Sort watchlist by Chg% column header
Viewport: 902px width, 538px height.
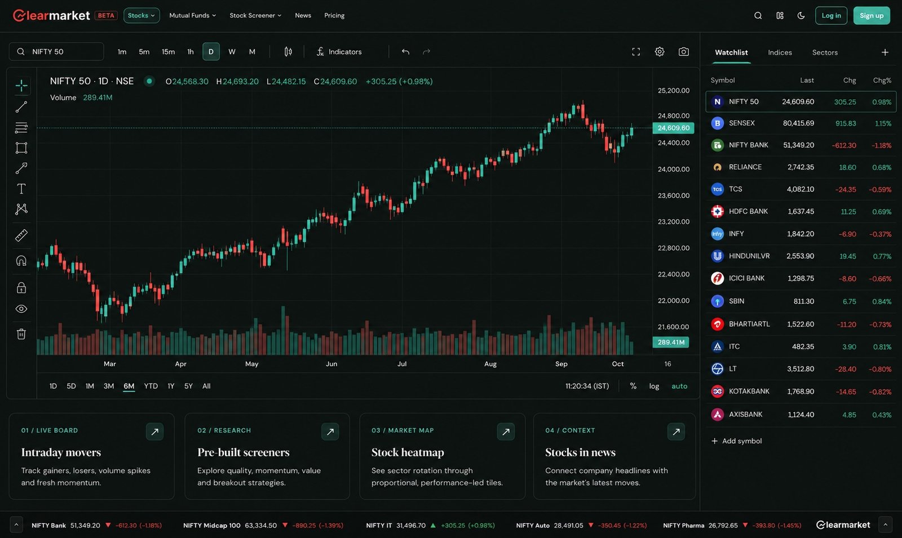(882, 81)
